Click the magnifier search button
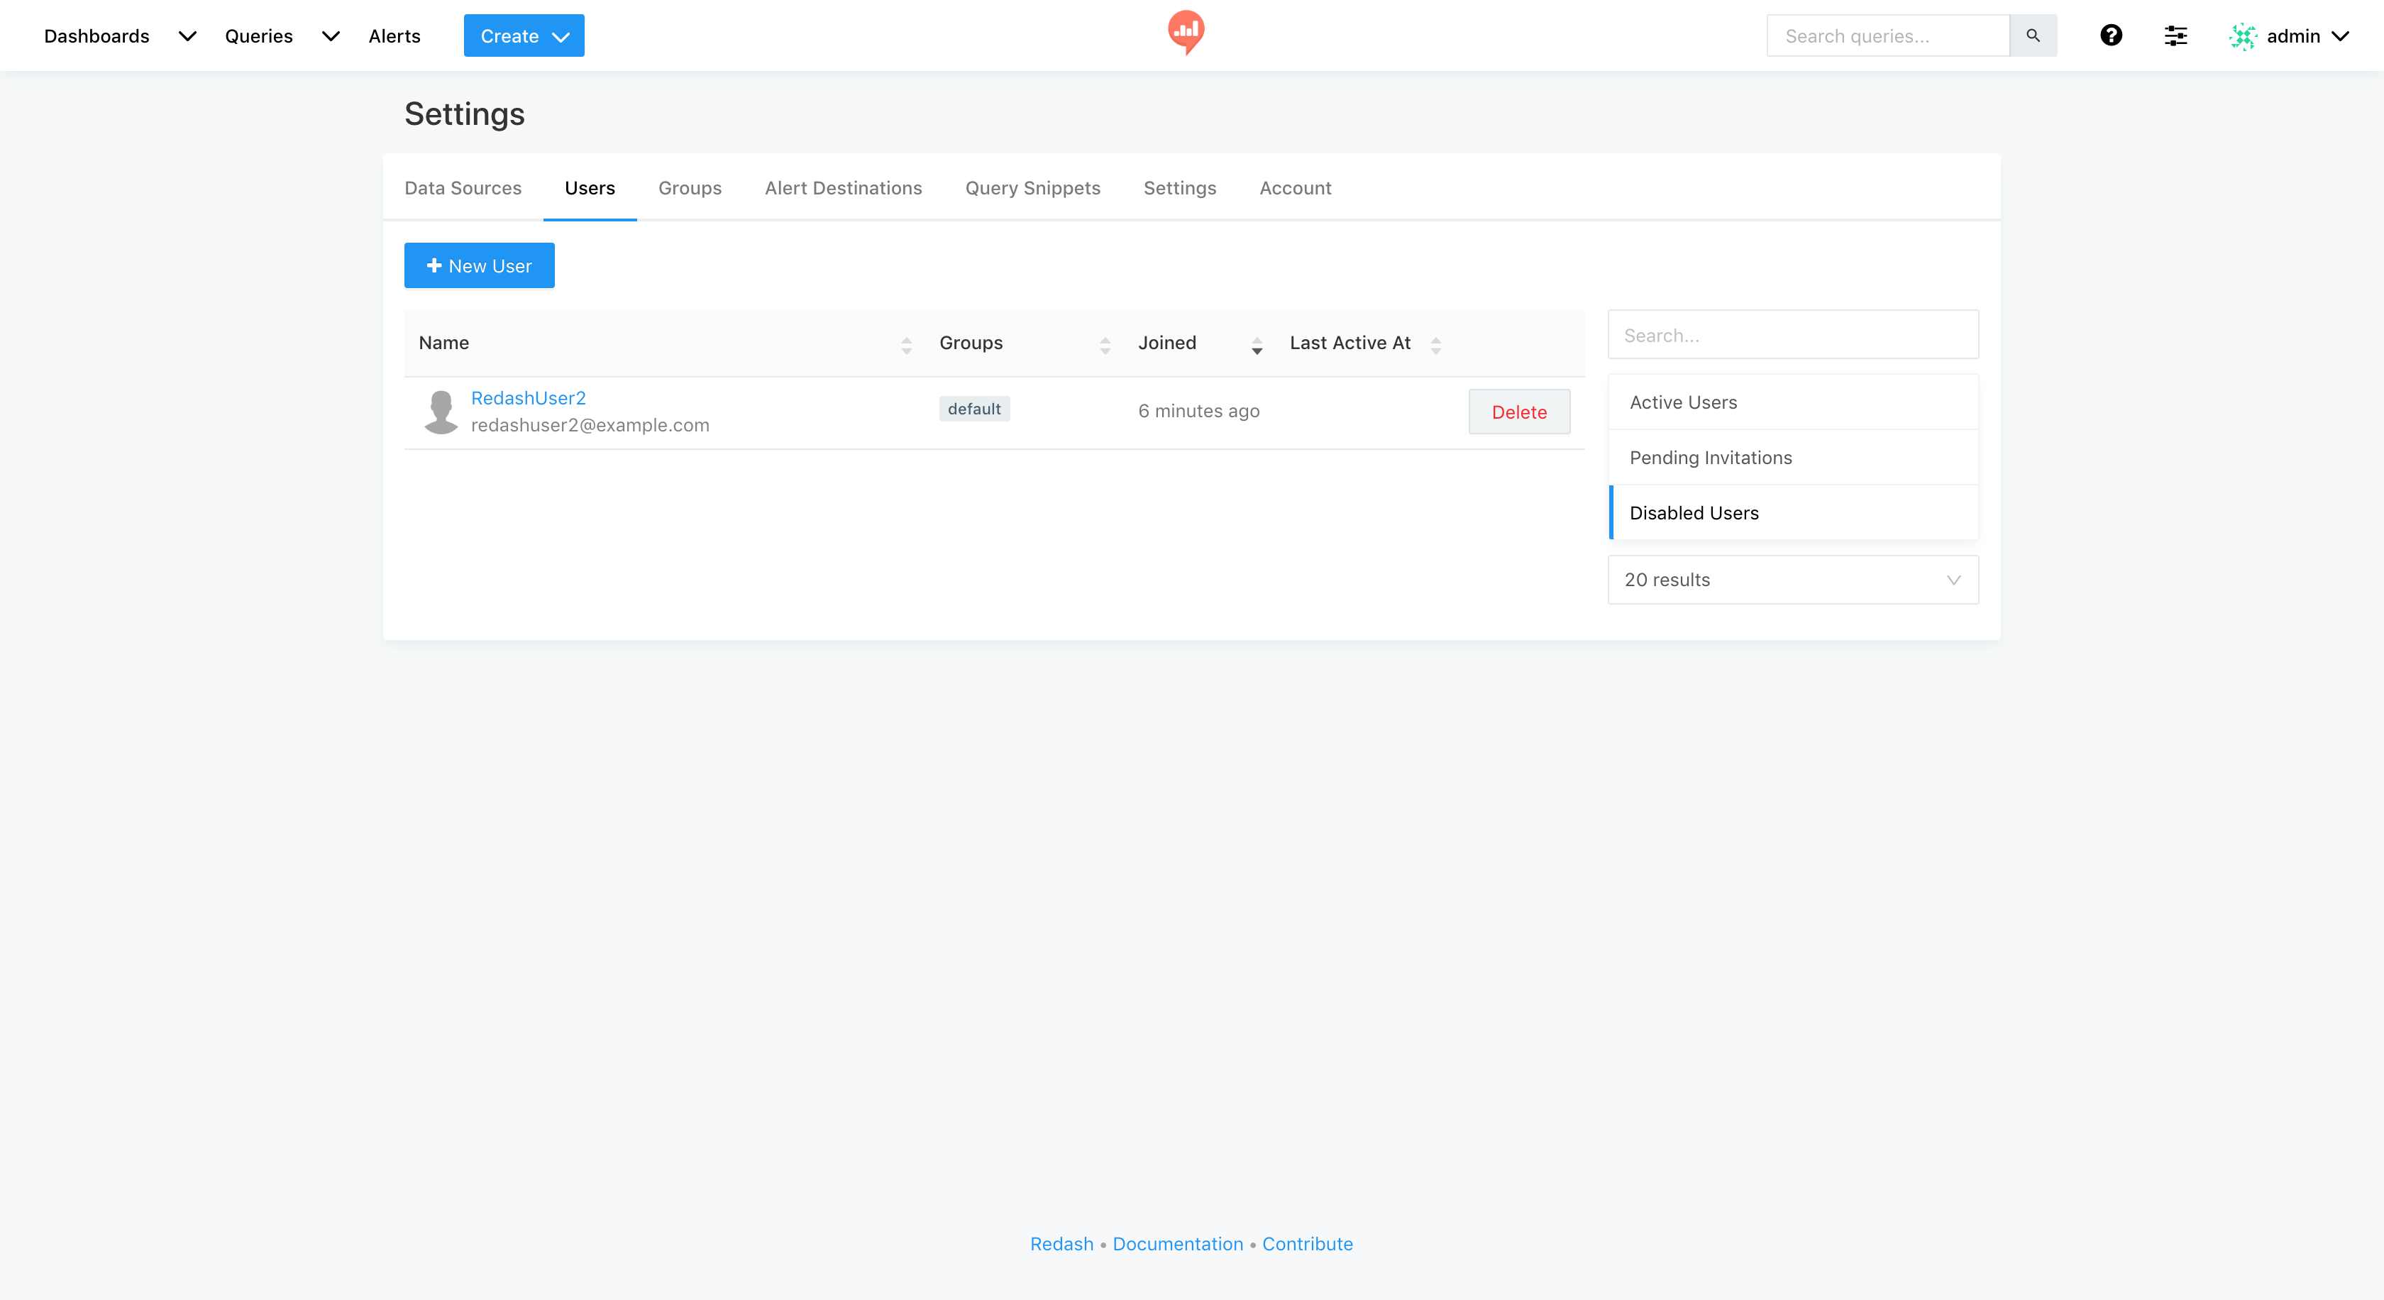2384x1300 pixels. (x=2032, y=35)
